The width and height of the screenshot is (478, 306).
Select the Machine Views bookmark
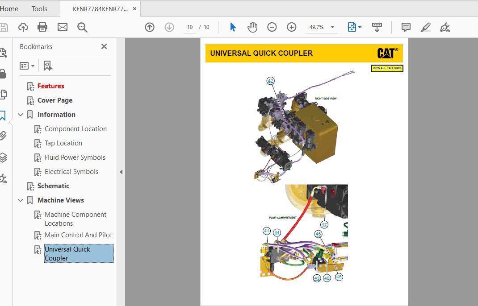(x=61, y=200)
